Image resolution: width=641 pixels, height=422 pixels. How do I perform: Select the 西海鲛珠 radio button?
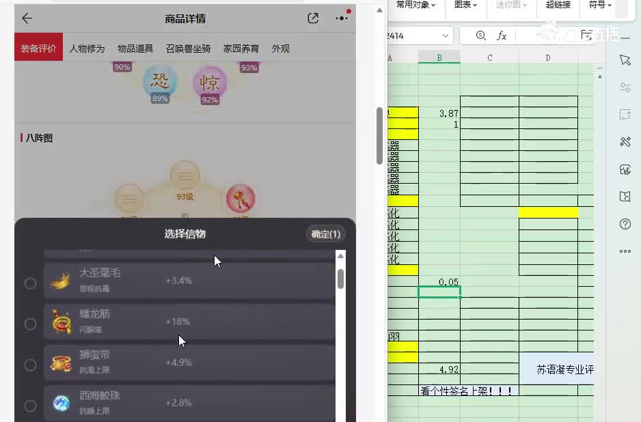[30, 406]
